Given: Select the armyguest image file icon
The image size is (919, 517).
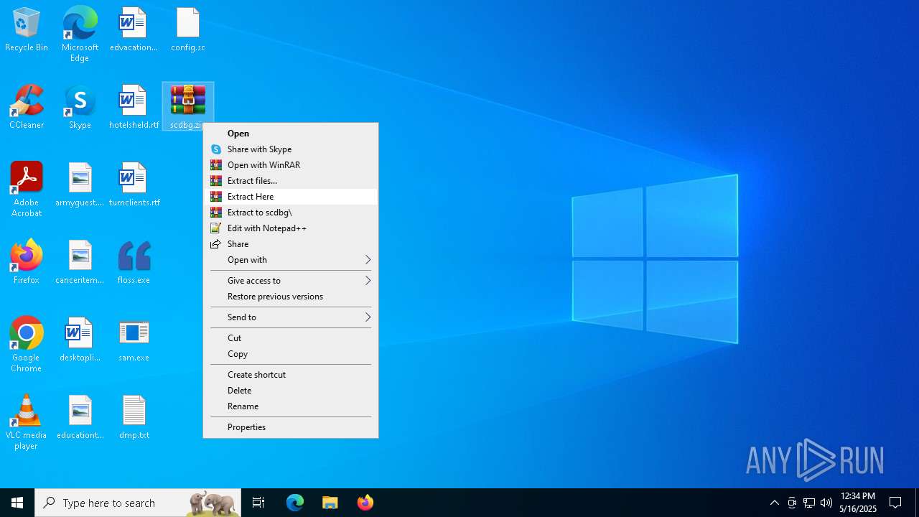Looking at the screenshot, I should coord(80,185).
